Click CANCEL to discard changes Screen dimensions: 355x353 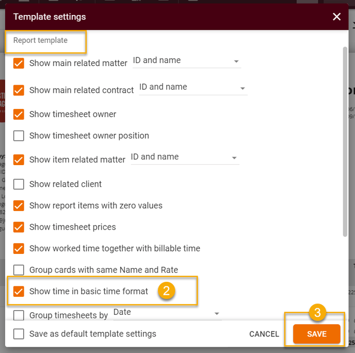pos(264,334)
